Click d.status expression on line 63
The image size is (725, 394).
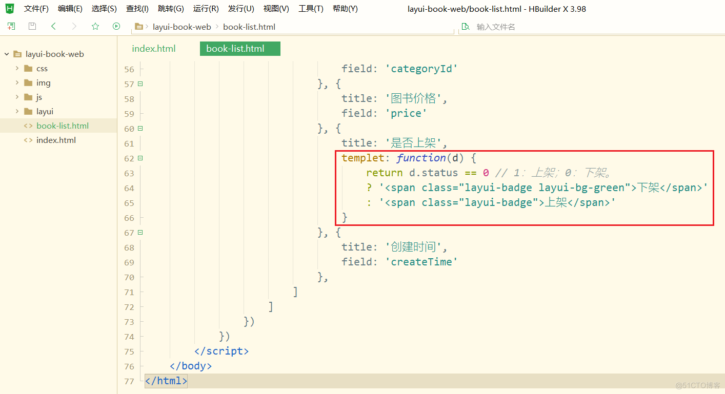pyautogui.click(x=433, y=173)
